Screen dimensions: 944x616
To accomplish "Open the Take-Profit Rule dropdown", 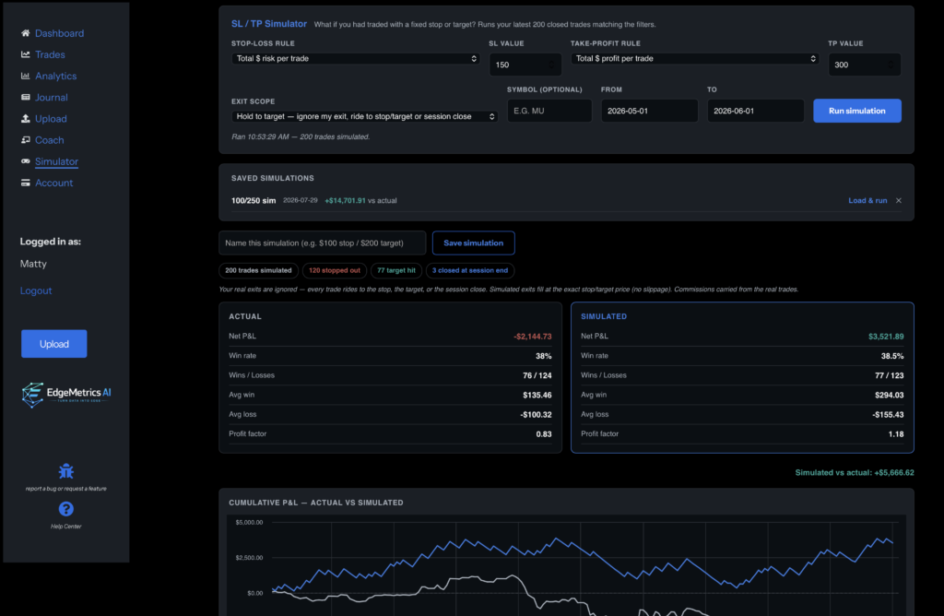I will [695, 58].
